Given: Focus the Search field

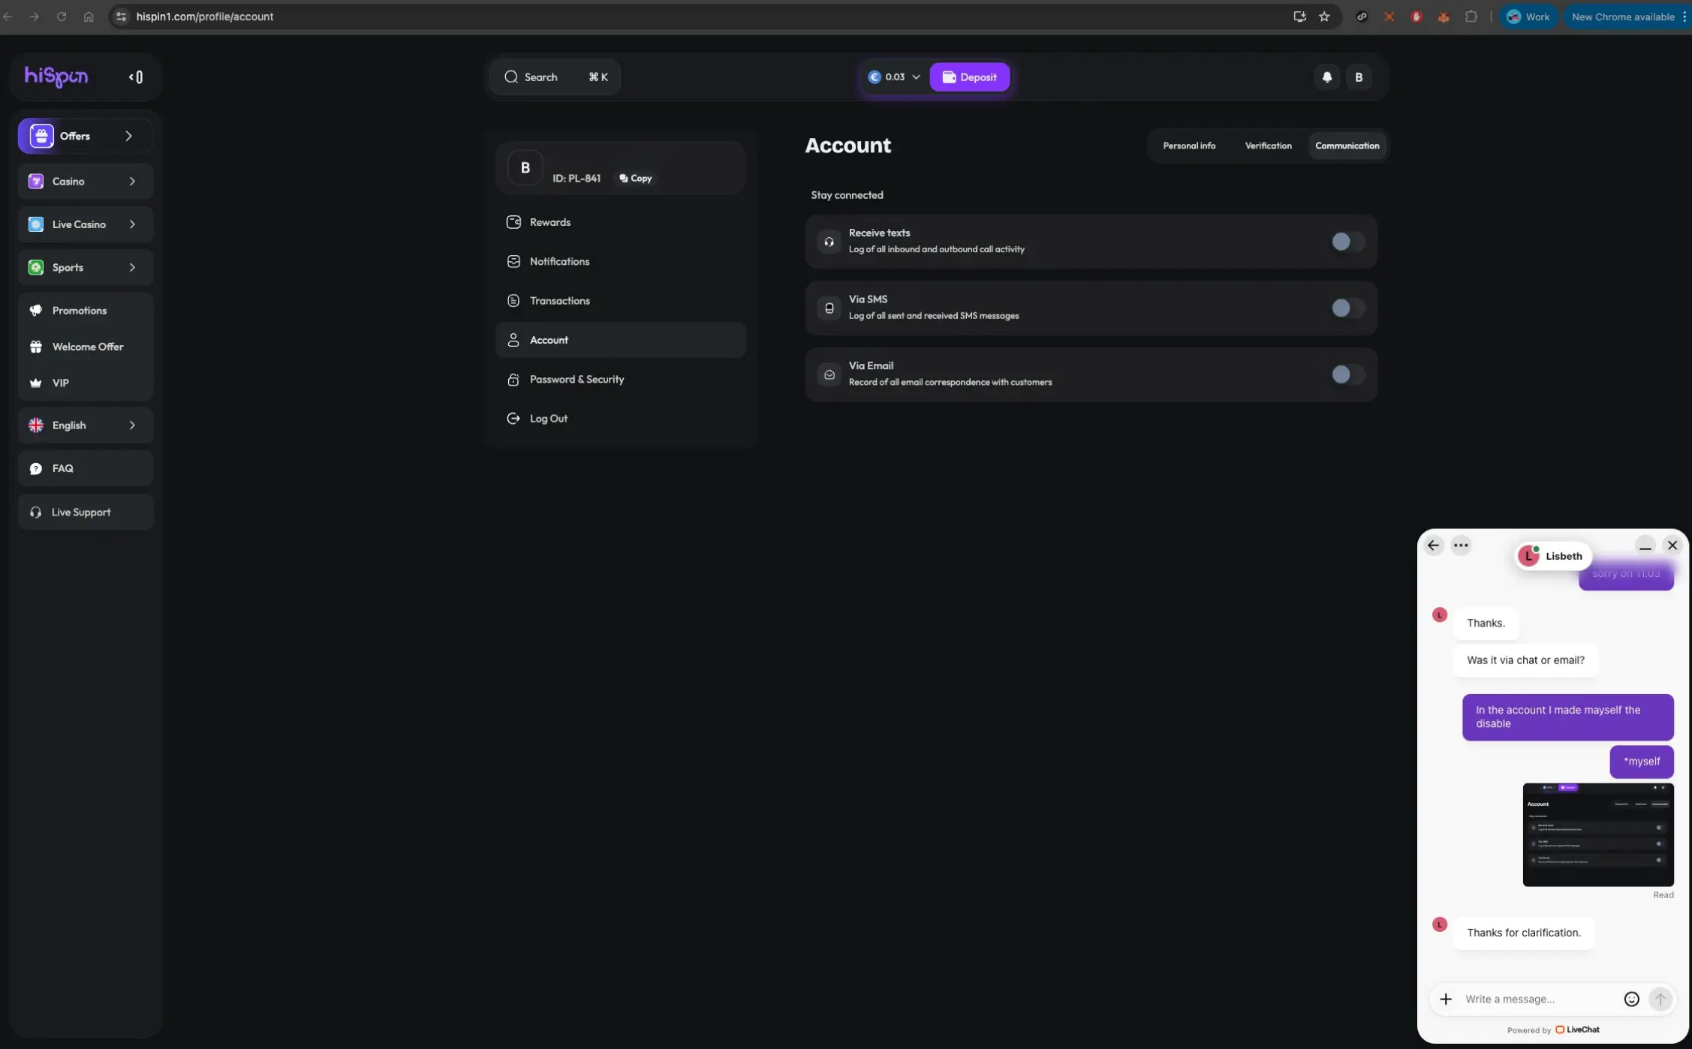Looking at the screenshot, I should (555, 77).
